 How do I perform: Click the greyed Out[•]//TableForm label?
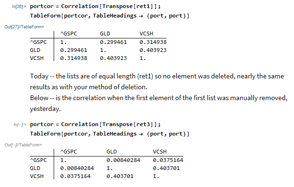pos(24,145)
